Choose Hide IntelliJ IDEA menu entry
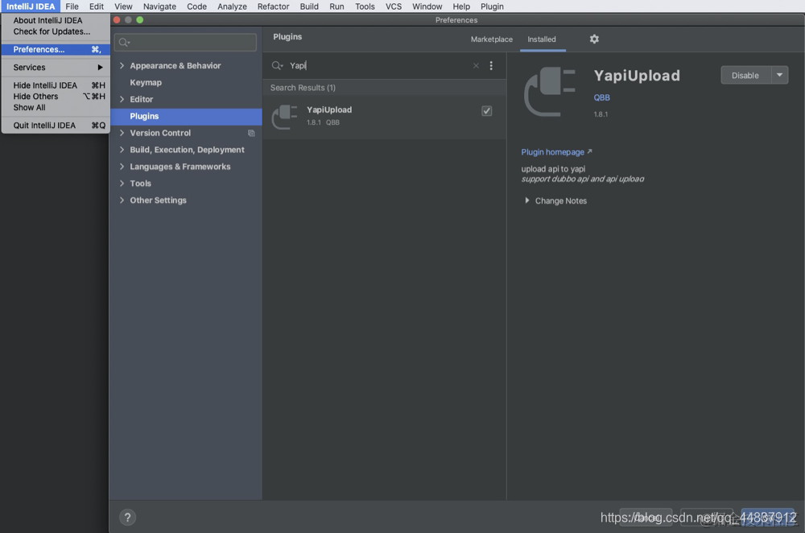Screen dimensions: 805x533 [56, 85]
